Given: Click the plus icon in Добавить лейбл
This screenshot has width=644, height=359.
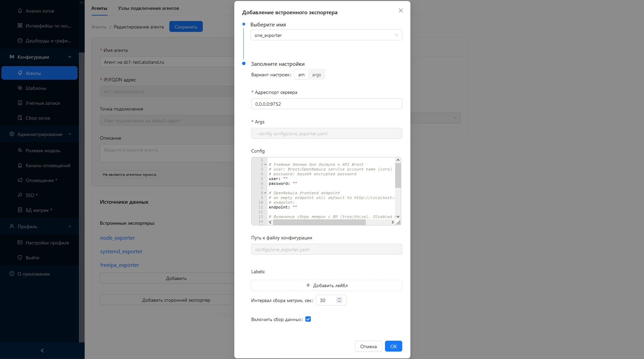Looking at the screenshot, I should (308, 285).
